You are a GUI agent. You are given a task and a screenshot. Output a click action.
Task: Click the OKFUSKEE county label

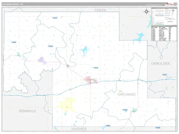[127, 94]
